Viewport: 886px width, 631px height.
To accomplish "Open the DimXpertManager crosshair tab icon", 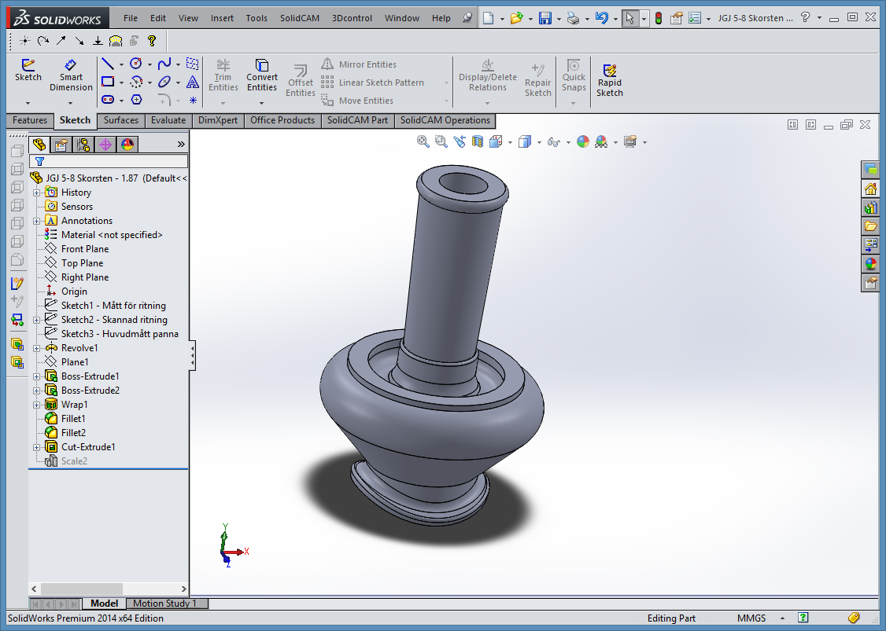I will click(x=105, y=145).
